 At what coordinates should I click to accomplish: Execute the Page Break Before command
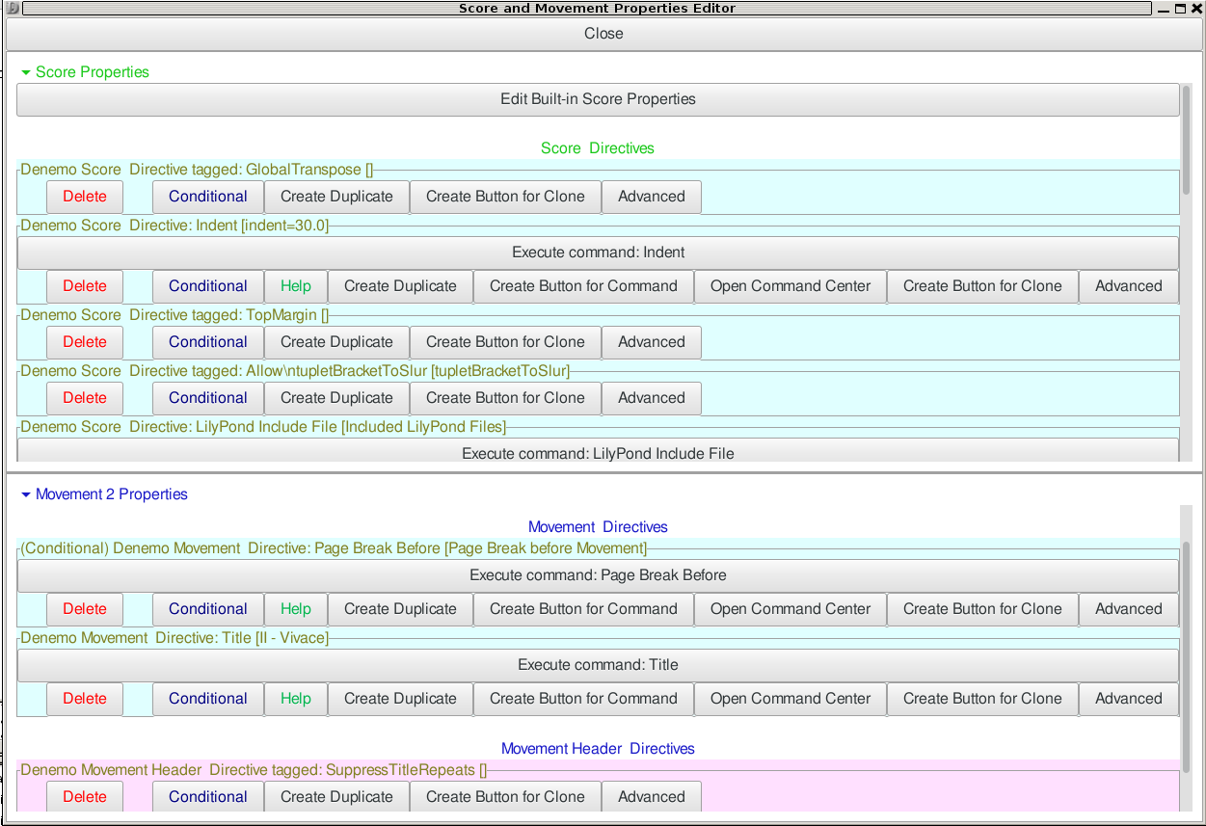click(598, 575)
